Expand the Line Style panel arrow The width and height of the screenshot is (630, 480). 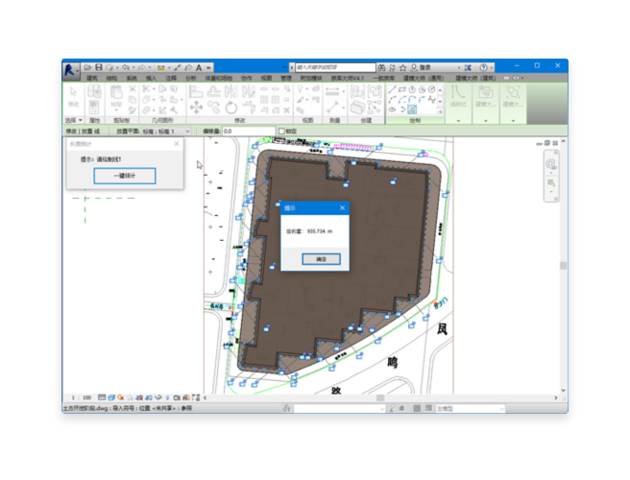click(458, 121)
